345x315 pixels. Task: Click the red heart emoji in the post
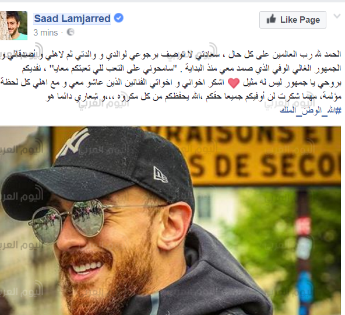click(234, 83)
